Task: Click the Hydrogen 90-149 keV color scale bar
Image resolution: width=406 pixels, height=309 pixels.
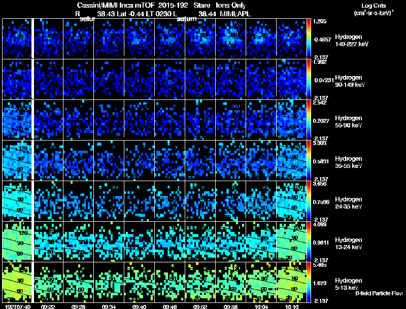Action: 309,79
